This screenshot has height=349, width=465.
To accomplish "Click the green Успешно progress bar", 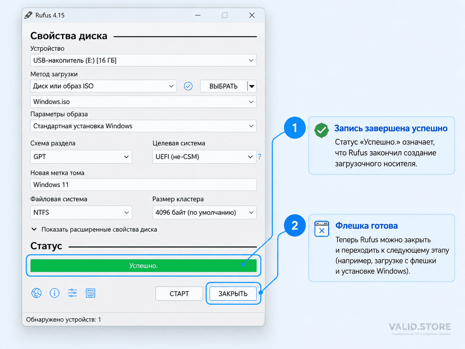I will [x=144, y=266].
